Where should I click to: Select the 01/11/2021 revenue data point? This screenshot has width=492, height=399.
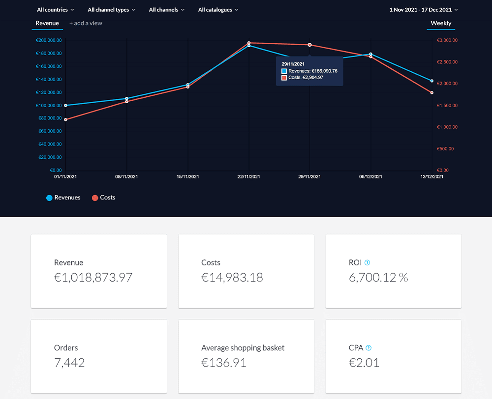pos(65,105)
